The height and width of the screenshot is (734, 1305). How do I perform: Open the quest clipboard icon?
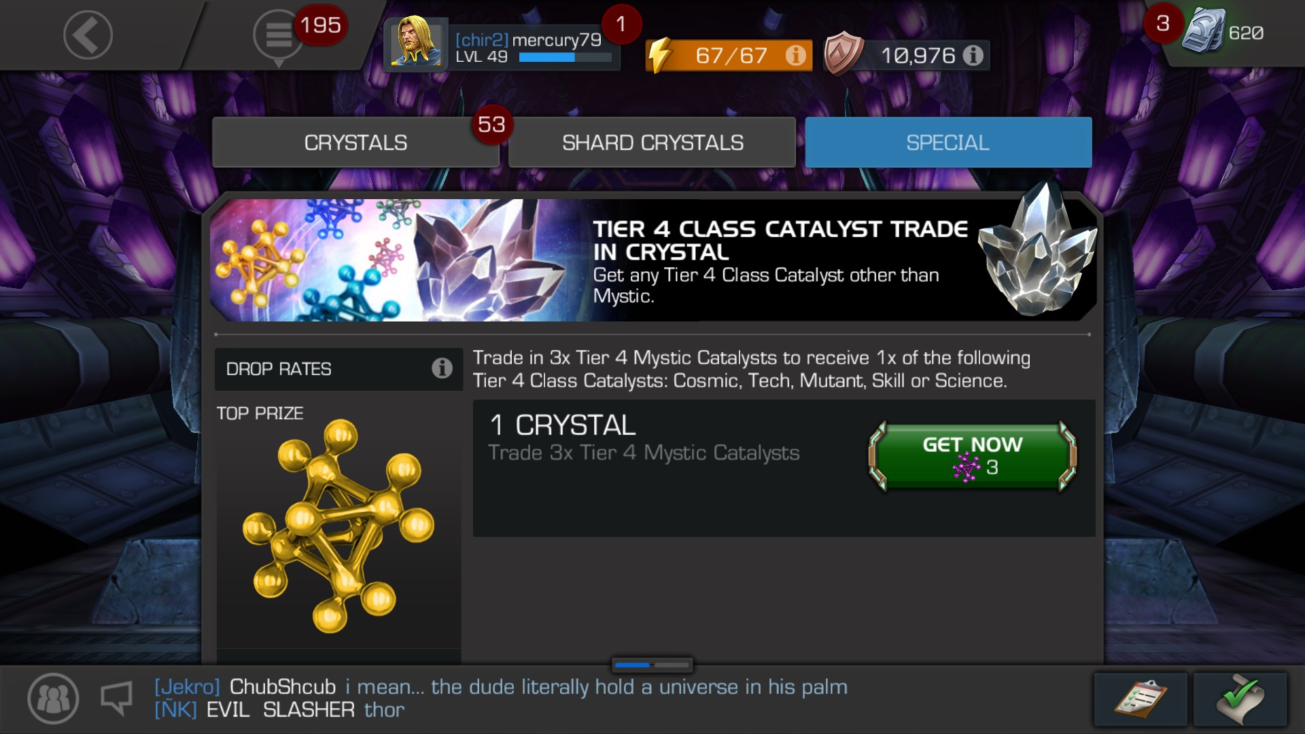coord(1141,699)
